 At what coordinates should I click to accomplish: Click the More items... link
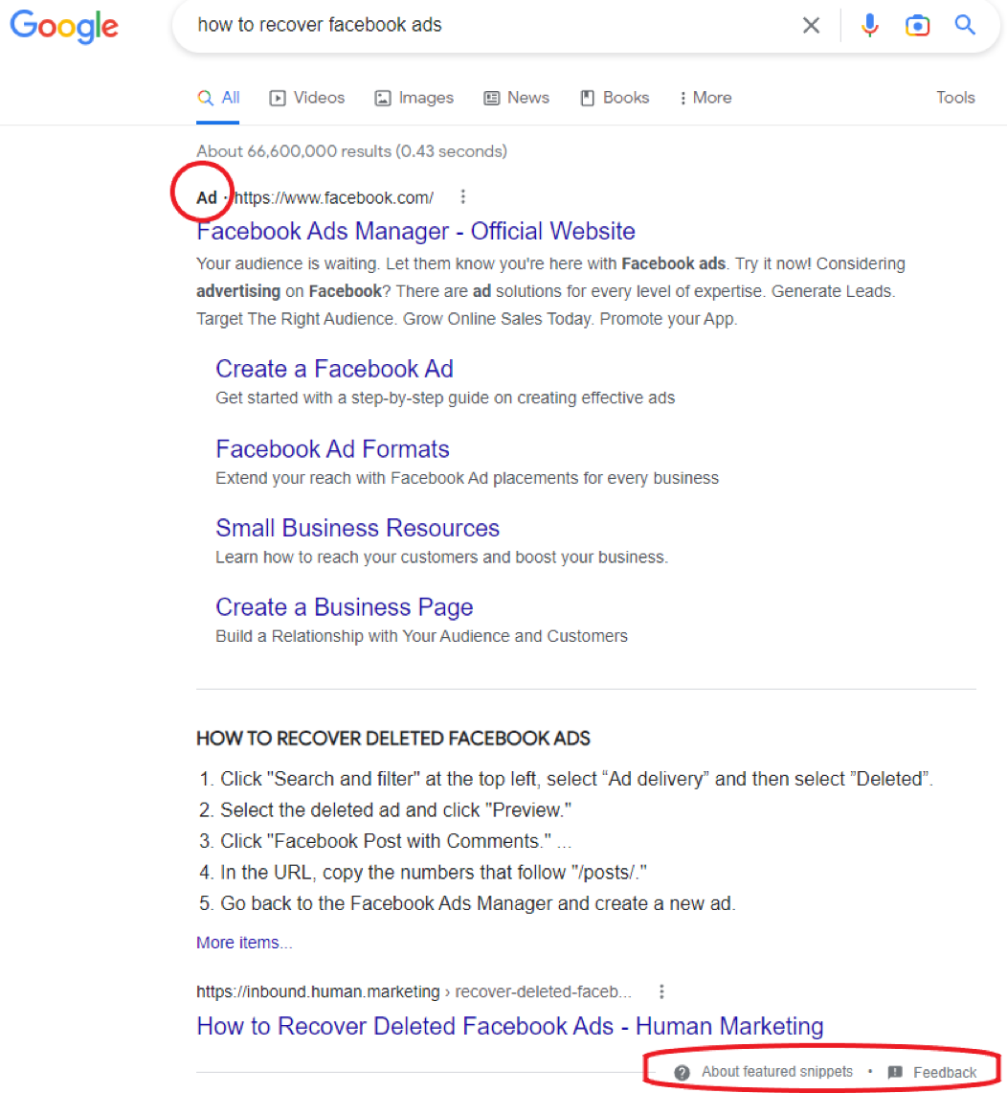tap(244, 943)
